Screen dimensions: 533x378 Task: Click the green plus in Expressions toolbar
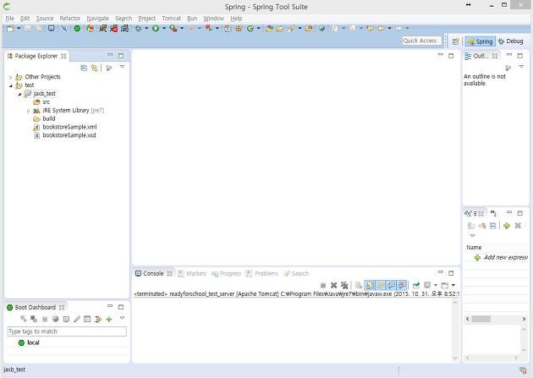pyautogui.click(x=507, y=226)
